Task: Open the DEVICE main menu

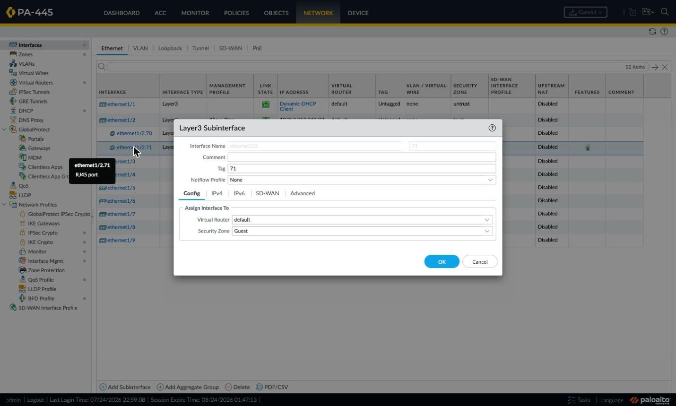Action: [x=358, y=13]
